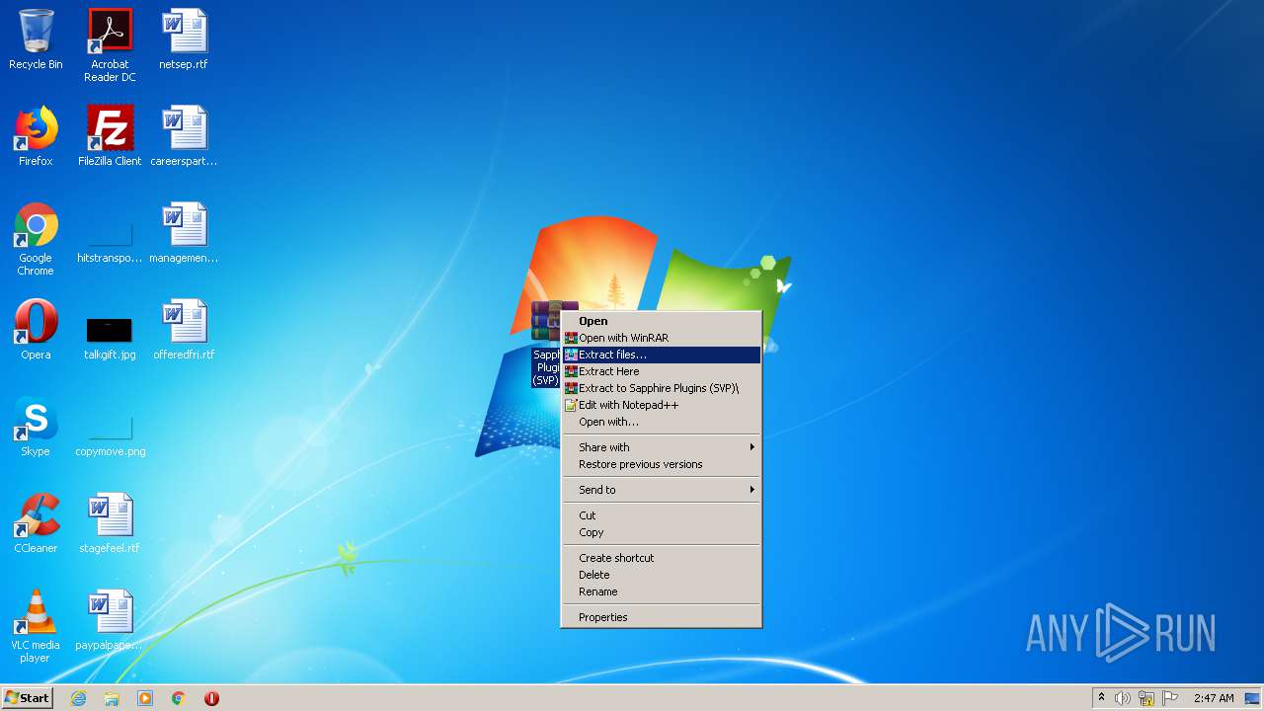
Task: Select the netsep.rtf document
Action: tap(184, 39)
